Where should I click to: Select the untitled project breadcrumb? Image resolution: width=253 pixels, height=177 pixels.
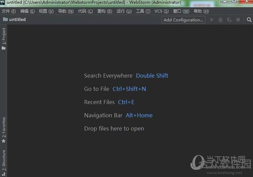click(14, 19)
